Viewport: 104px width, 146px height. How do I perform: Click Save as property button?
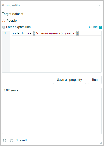tap(69, 80)
